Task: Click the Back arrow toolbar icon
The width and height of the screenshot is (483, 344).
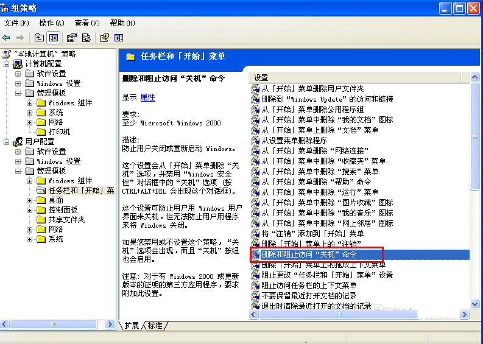Action: point(6,38)
